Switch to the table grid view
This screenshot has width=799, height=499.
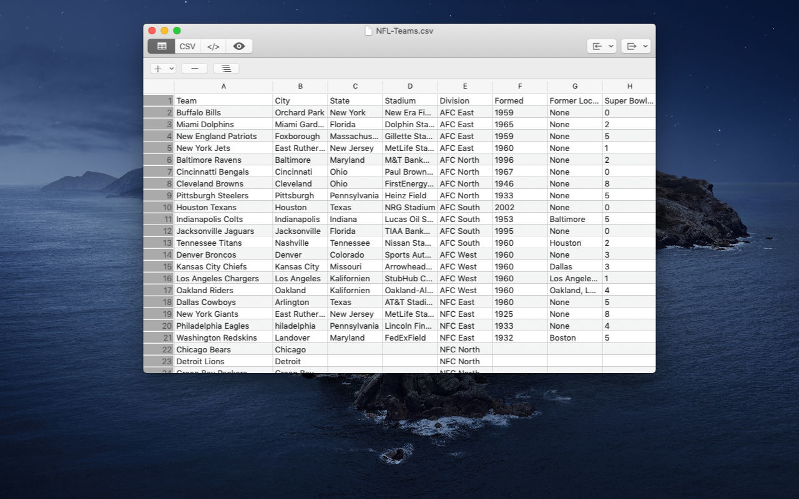coord(162,46)
